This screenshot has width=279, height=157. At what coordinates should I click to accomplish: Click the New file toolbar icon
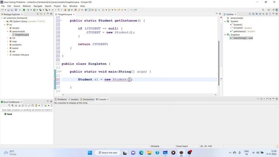[x=3, y=10]
